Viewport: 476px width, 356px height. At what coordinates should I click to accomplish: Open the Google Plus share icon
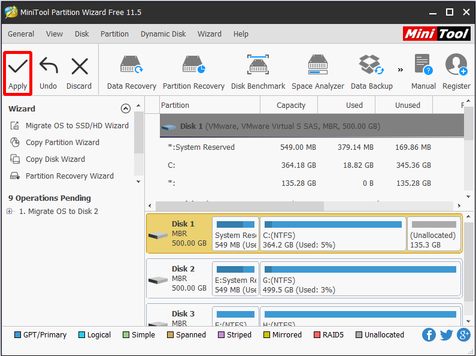coord(464,335)
